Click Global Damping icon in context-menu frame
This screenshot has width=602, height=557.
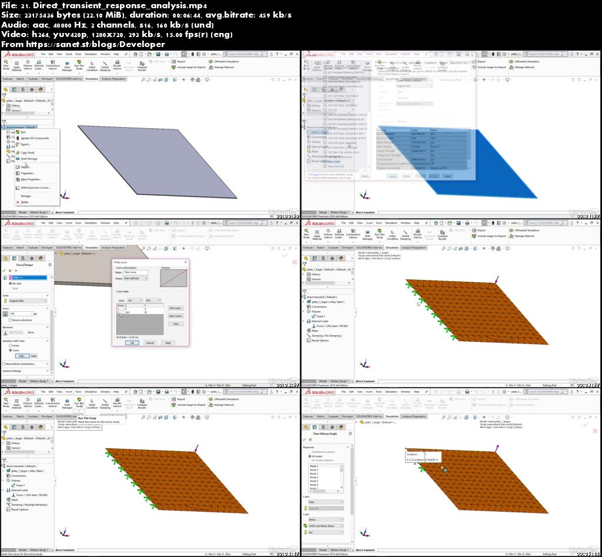click(105, 66)
